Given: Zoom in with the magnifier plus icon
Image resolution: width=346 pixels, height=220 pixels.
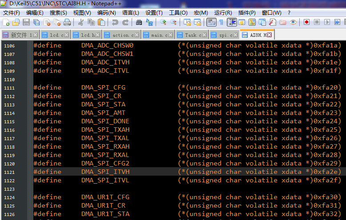Looking at the screenshot, I should [163, 23].
